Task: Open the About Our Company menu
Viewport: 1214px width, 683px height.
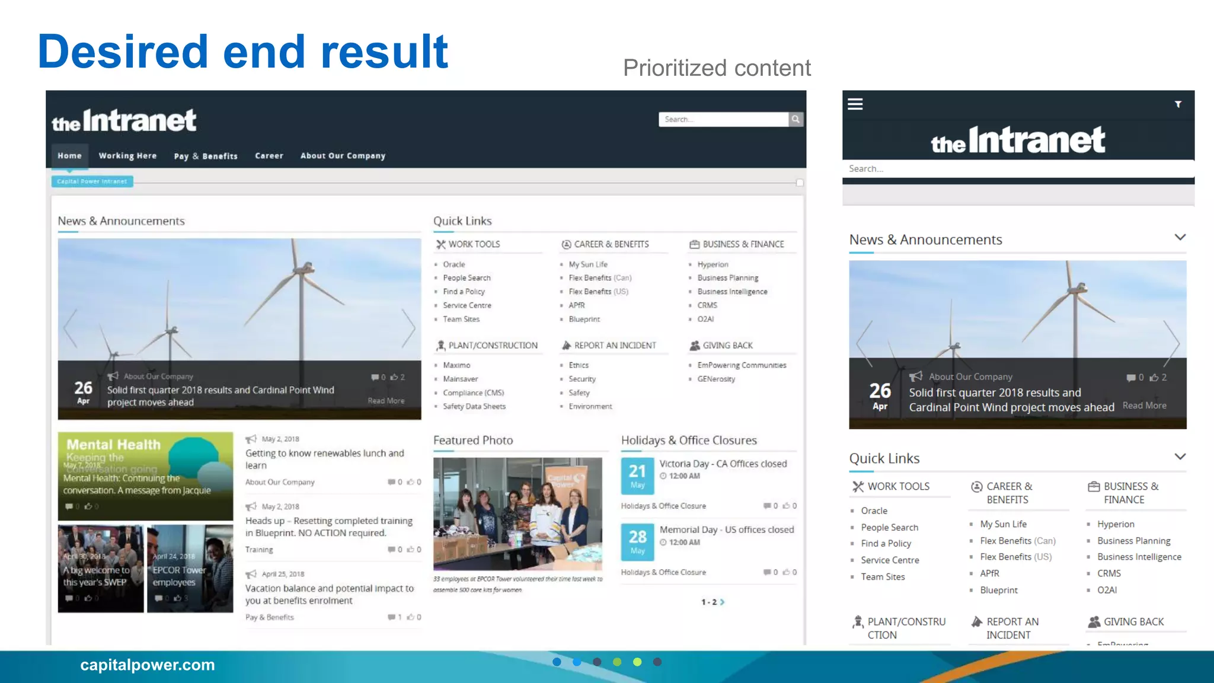Action: [343, 156]
